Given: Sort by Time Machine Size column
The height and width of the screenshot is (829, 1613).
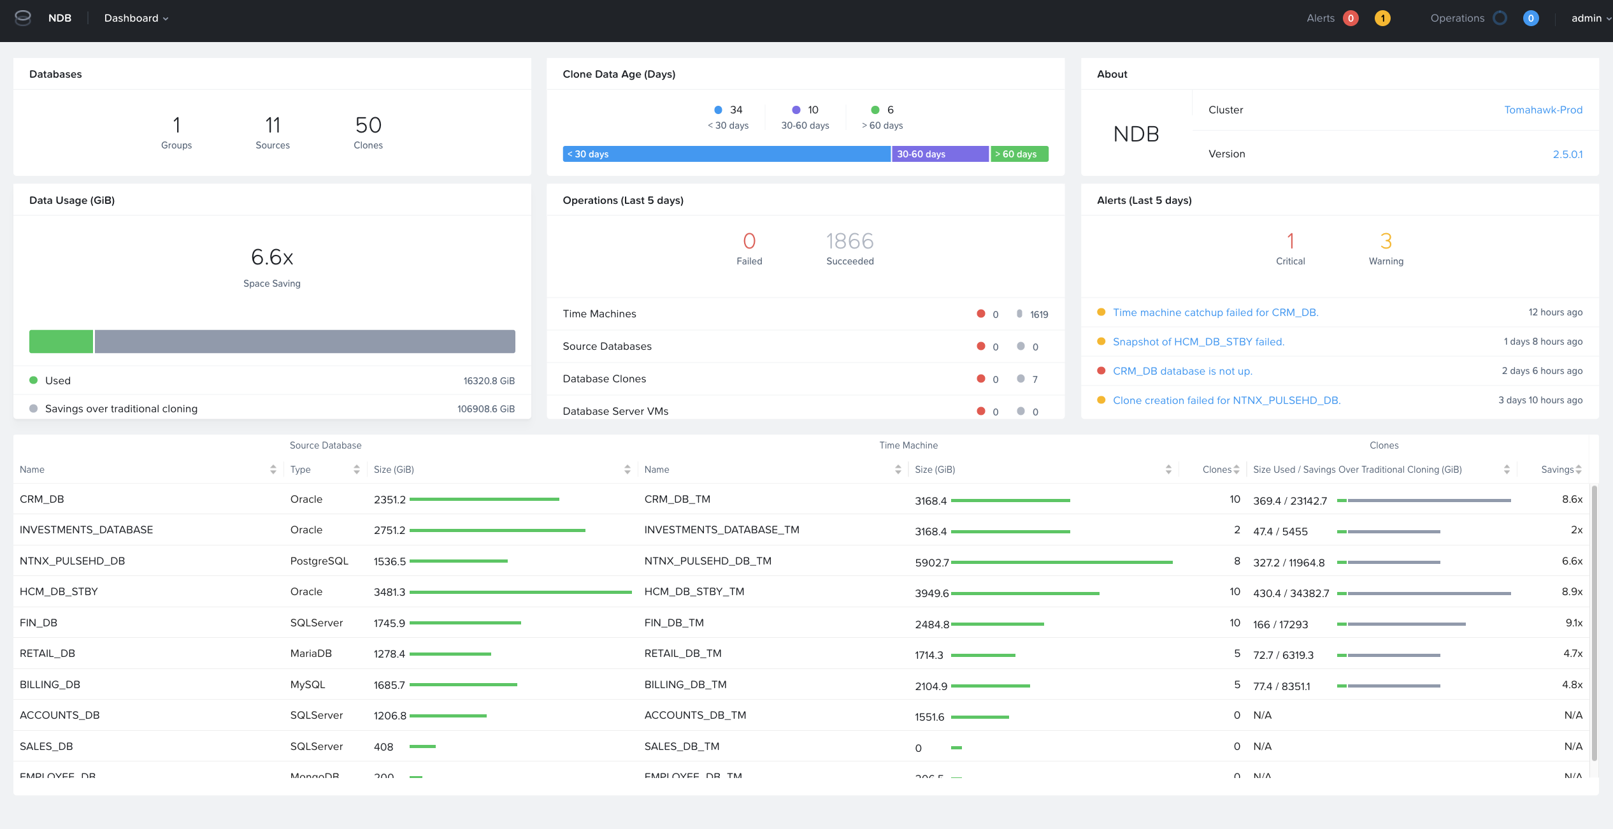Looking at the screenshot, I should click(1168, 470).
